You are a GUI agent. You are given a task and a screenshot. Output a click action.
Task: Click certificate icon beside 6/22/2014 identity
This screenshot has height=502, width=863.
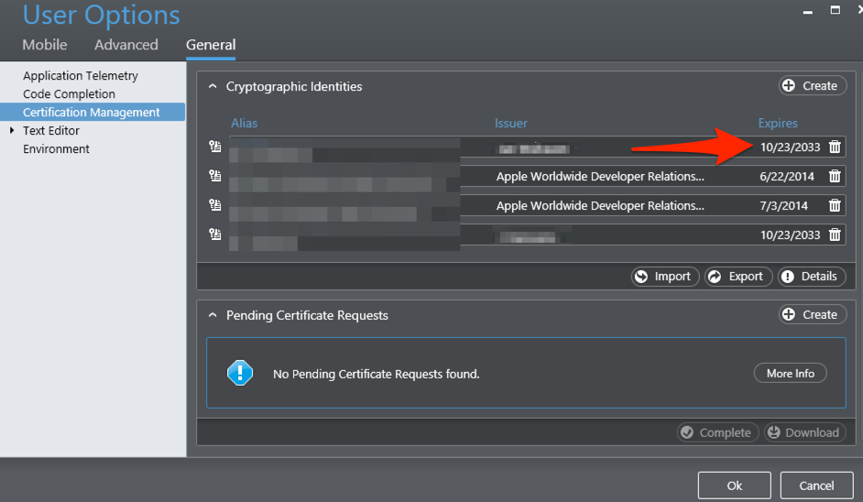214,176
